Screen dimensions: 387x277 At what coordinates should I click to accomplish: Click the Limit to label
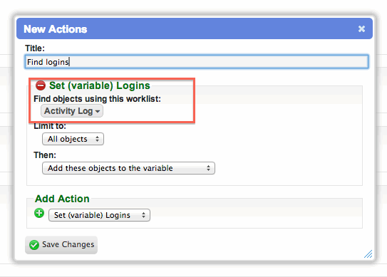[50, 126]
